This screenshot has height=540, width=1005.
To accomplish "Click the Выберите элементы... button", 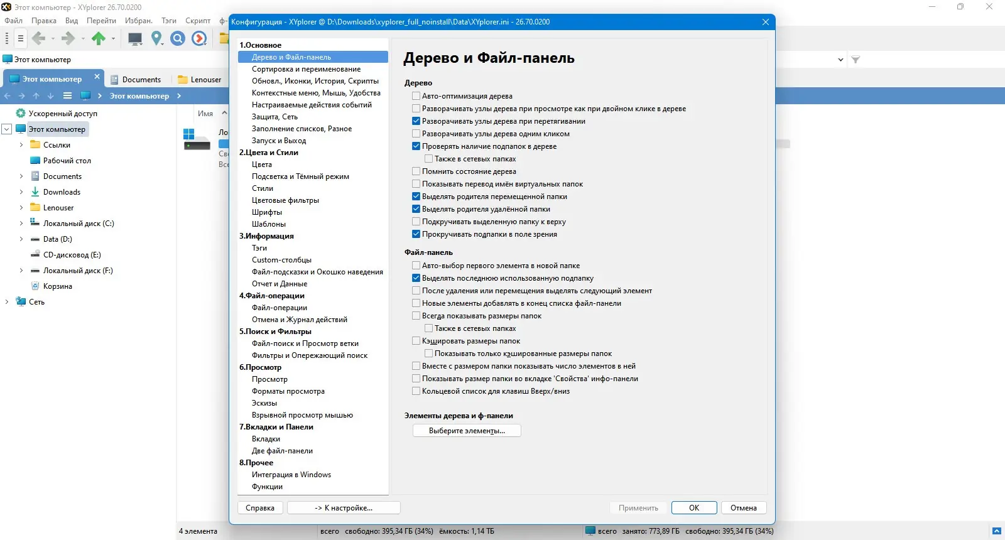I will 467,431.
